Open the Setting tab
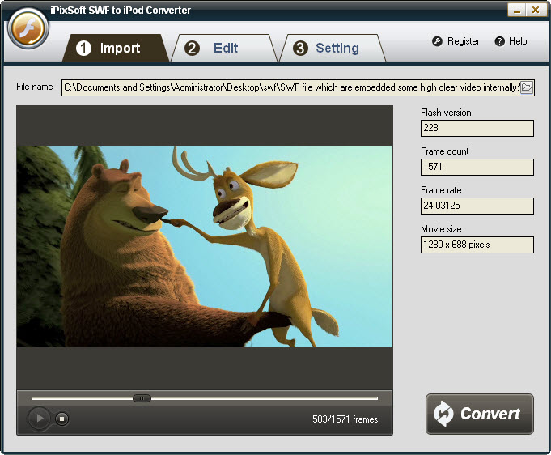 coord(333,49)
